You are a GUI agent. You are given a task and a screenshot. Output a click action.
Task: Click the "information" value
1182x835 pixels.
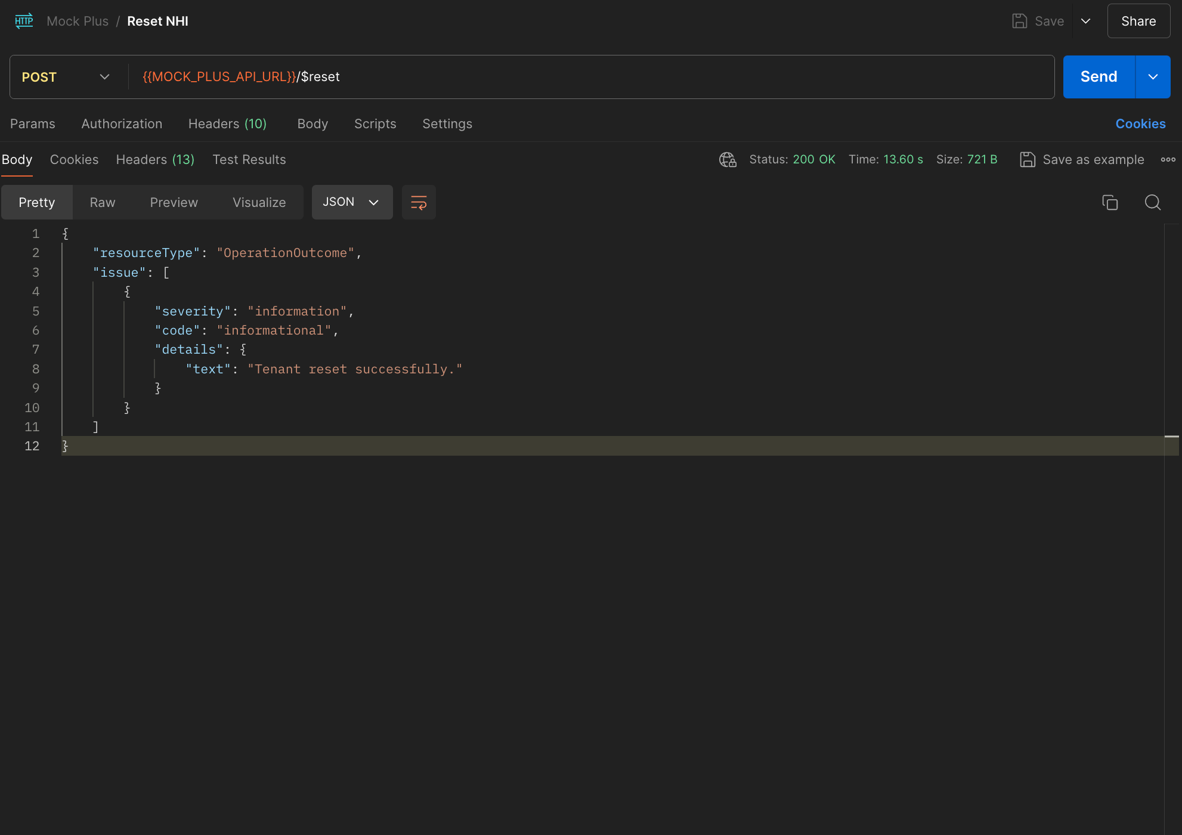pyautogui.click(x=297, y=311)
